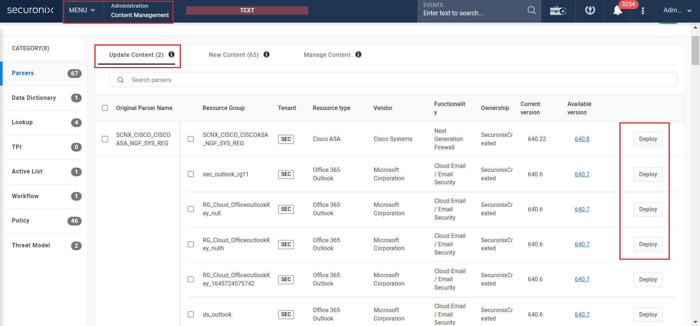This screenshot has height=326, width=700.
Task: Deploy parser for RG_Cloud_OfficeoutlookKey_null
Action: pyautogui.click(x=648, y=209)
